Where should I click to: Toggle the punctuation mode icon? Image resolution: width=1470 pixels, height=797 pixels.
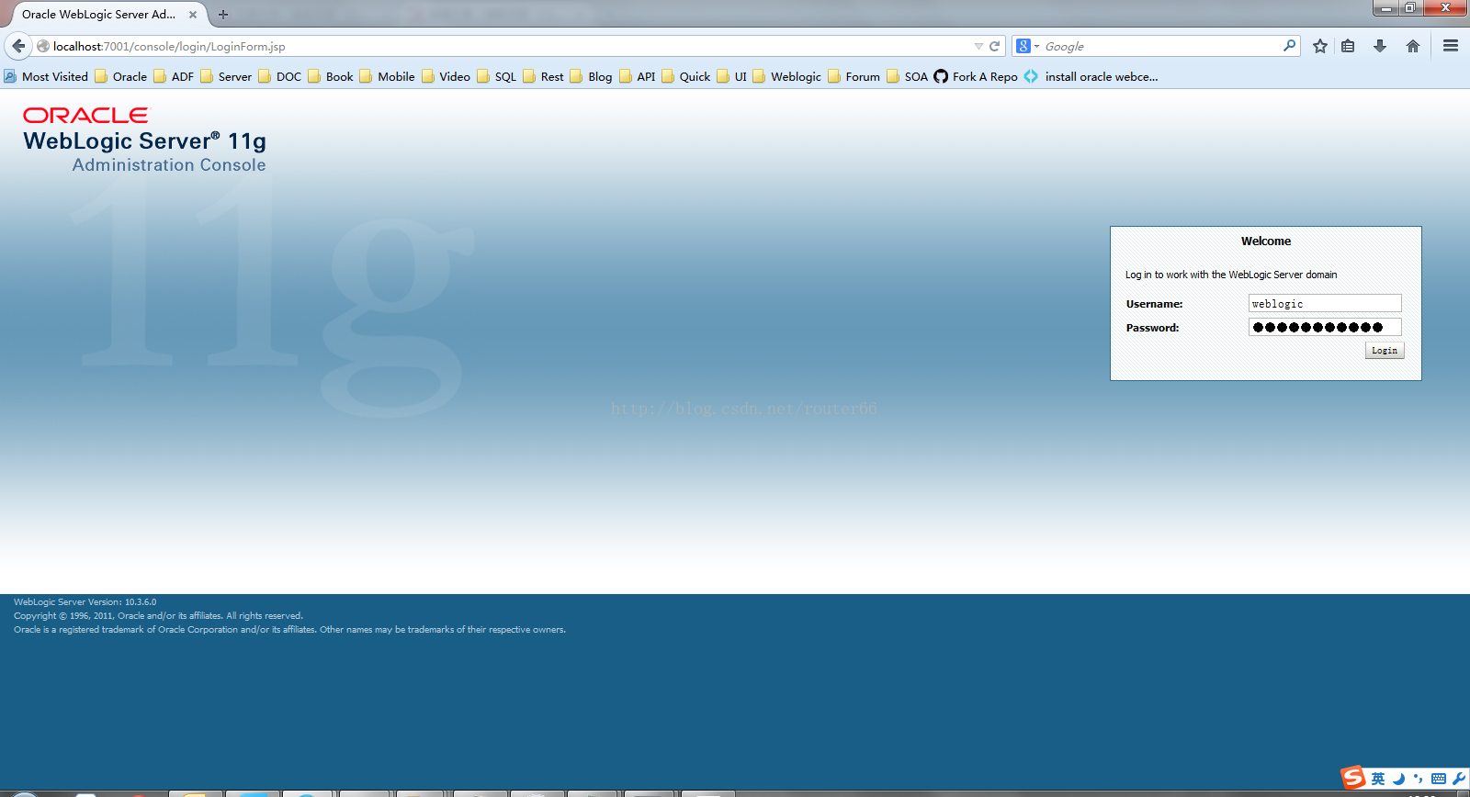click(1419, 779)
